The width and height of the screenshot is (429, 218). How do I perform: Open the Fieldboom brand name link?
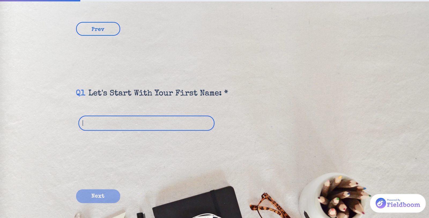pos(403,205)
